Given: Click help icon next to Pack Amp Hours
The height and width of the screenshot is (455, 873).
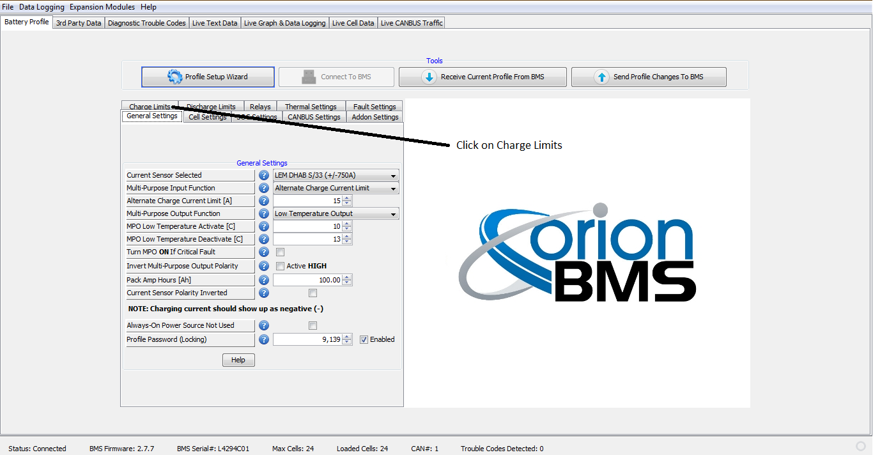Looking at the screenshot, I should [264, 280].
